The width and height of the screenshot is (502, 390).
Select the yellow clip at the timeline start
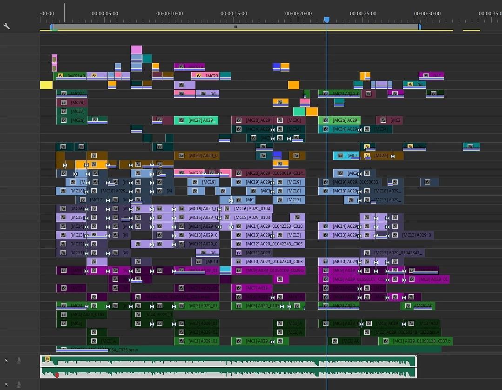46,85
